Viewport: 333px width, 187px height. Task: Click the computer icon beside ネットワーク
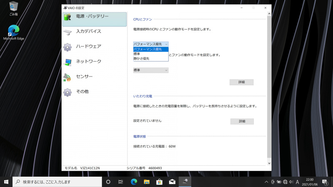pyautogui.click(x=67, y=62)
